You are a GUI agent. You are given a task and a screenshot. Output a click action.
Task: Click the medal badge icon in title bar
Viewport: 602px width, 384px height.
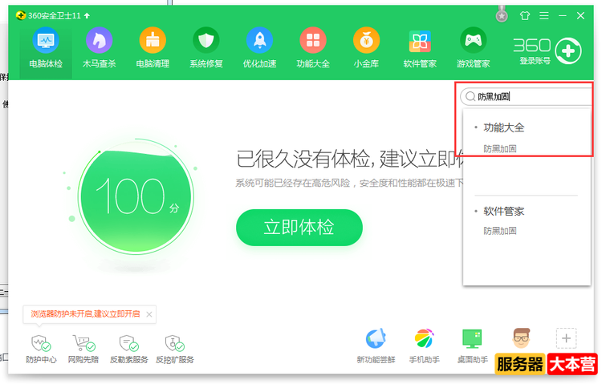(x=502, y=15)
